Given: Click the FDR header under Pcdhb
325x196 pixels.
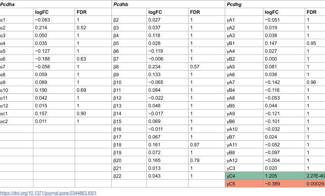Looking at the screenshot, I should [195, 12].
